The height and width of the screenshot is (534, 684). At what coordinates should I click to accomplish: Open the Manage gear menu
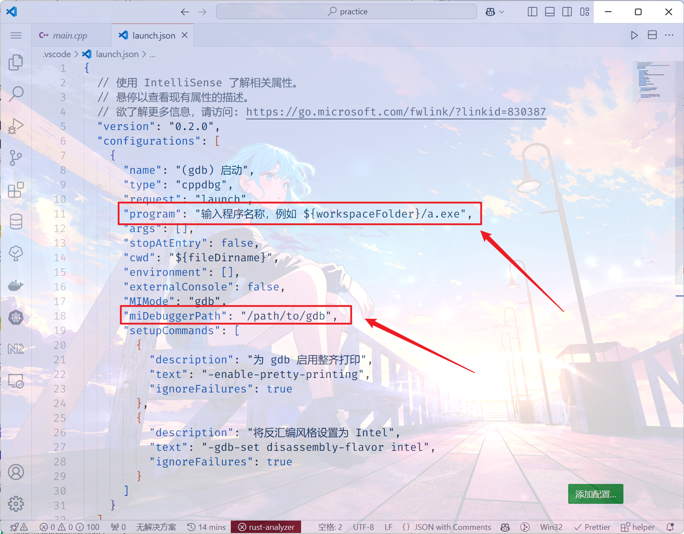(16, 504)
